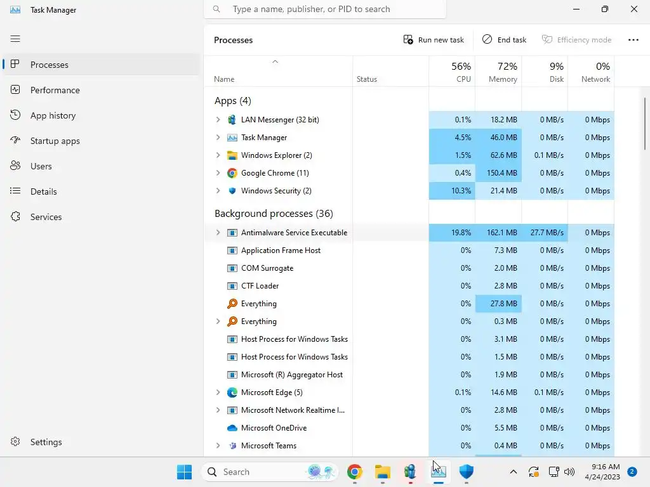Expand the LAN Messenger (32 bit) row
The height and width of the screenshot is (487, 650).
[x=218, y=120]
